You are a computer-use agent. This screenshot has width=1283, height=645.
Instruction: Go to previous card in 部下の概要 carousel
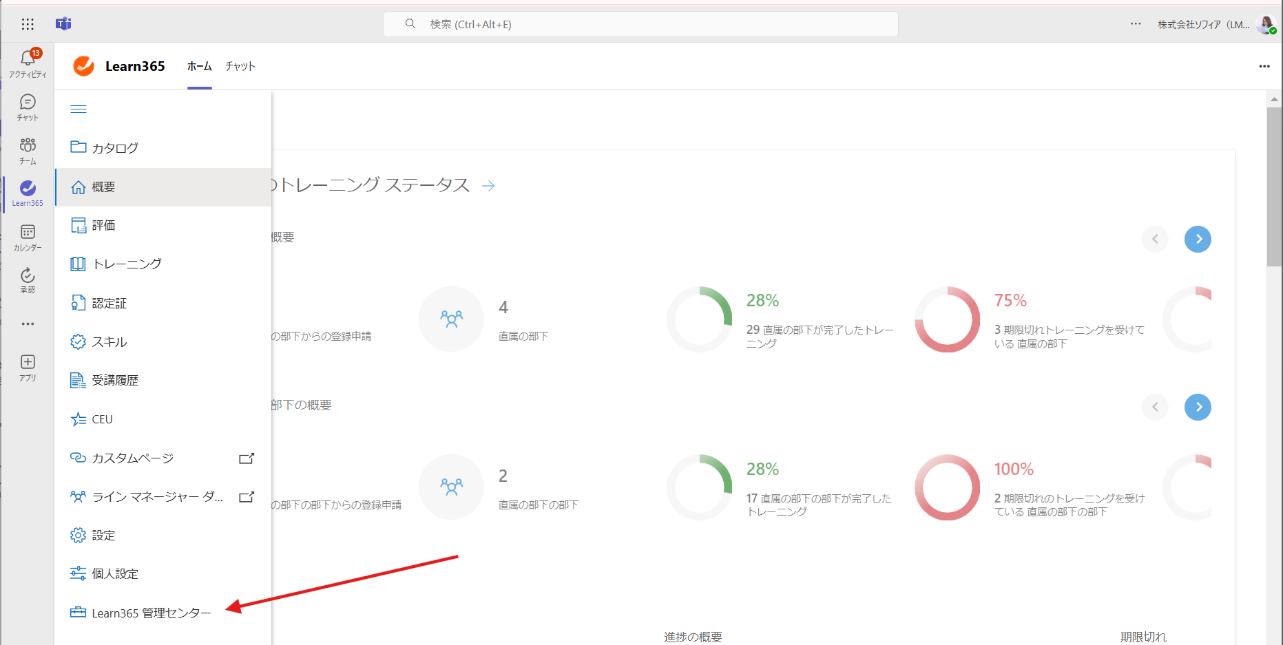click(1155, 407)
